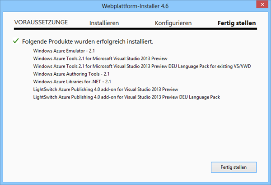Select LightSwitch Azure Publishing 4.0 add-on Preview line
The image size is (271, 185).
(x=106, y=89)
